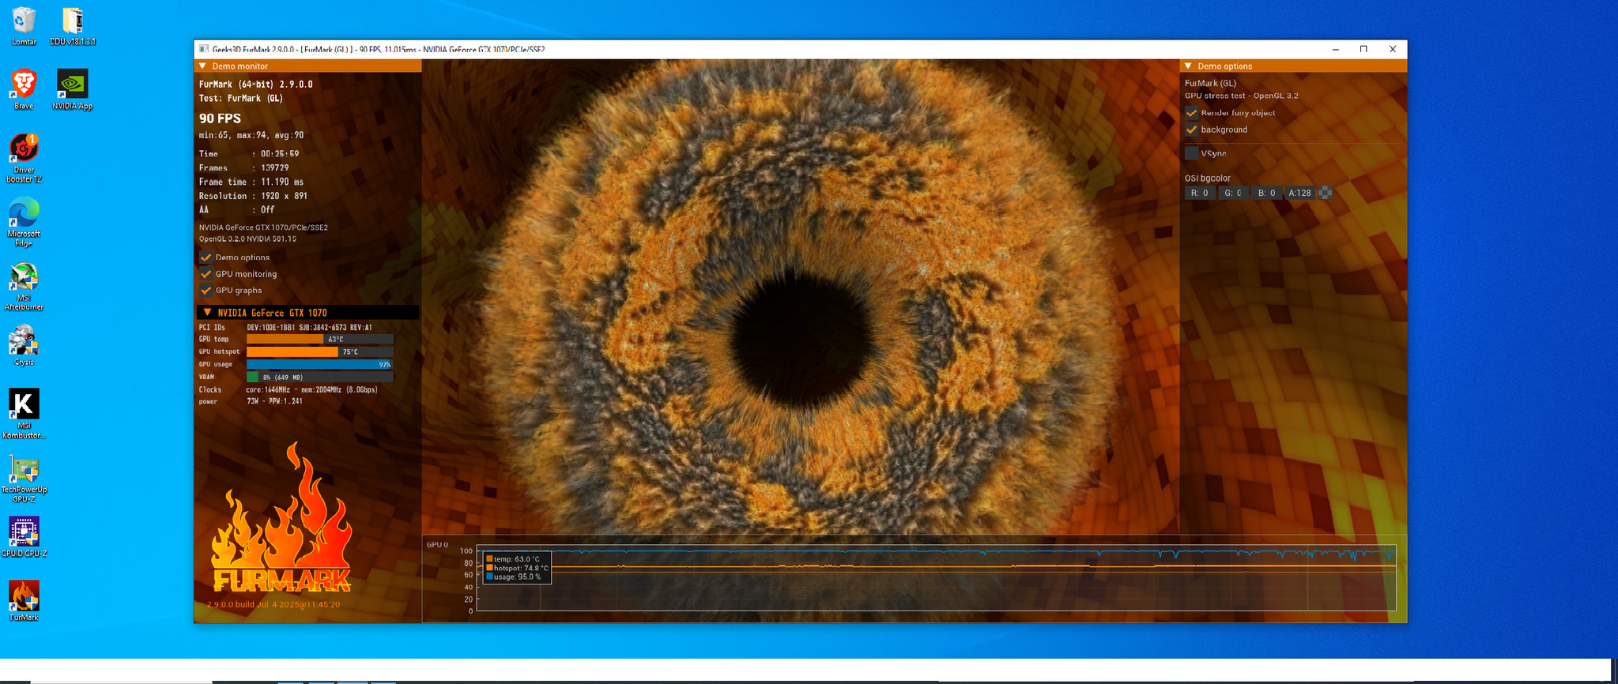1618x684 pixels.
Task: Click the OSI bgcolor G value field
Action: 1233,193
